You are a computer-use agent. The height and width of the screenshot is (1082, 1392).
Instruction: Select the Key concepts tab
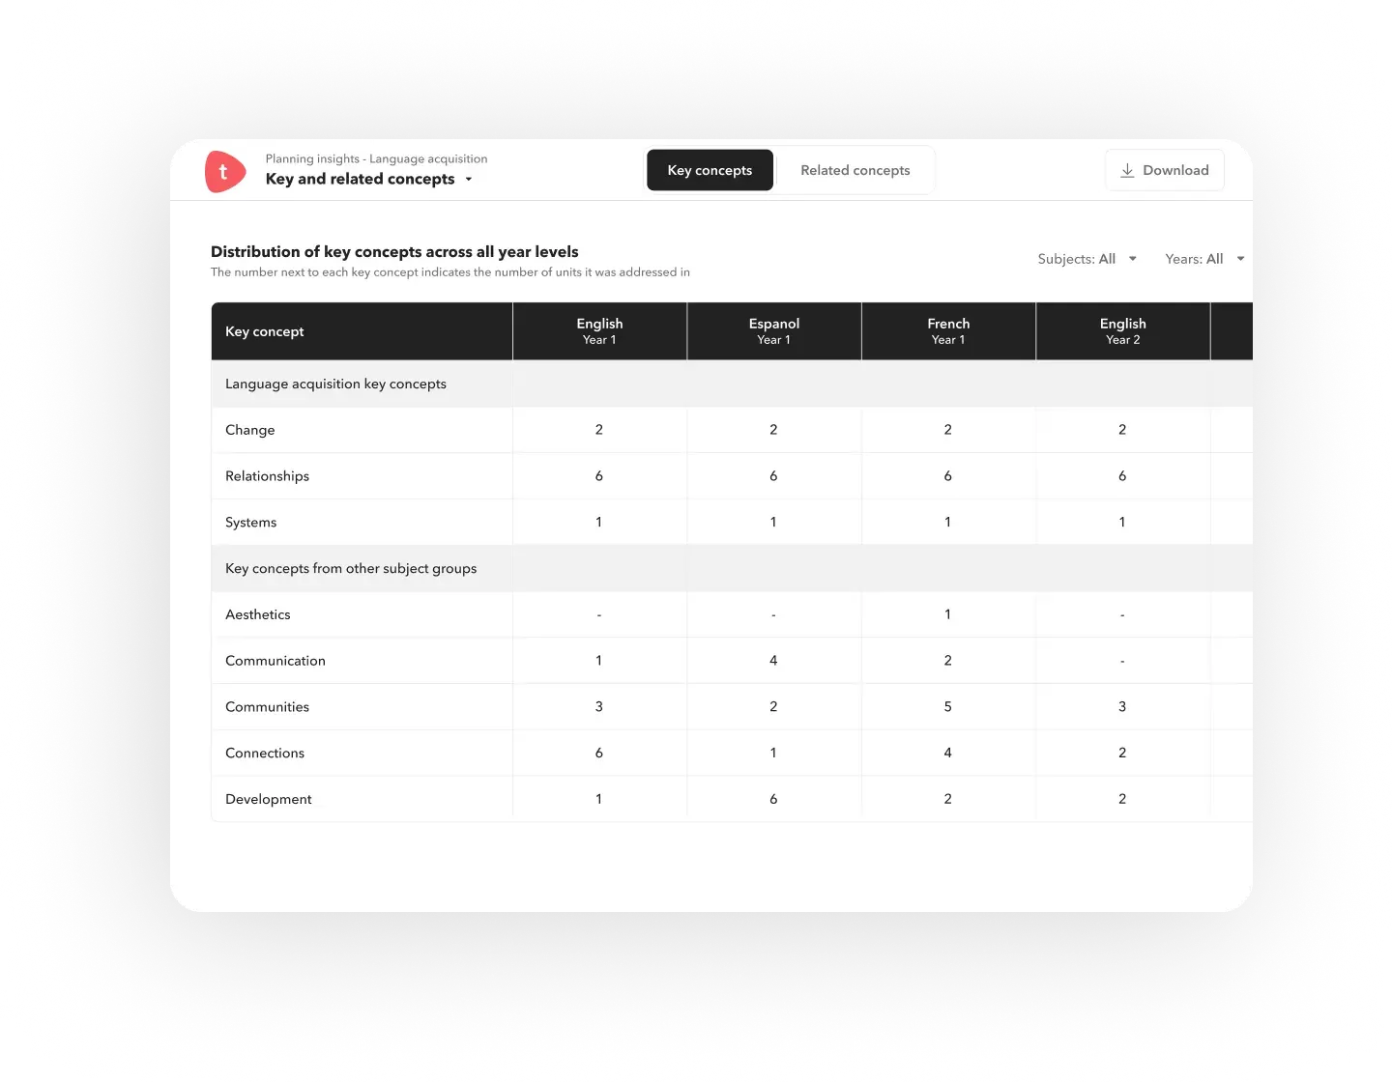point(710,169)
